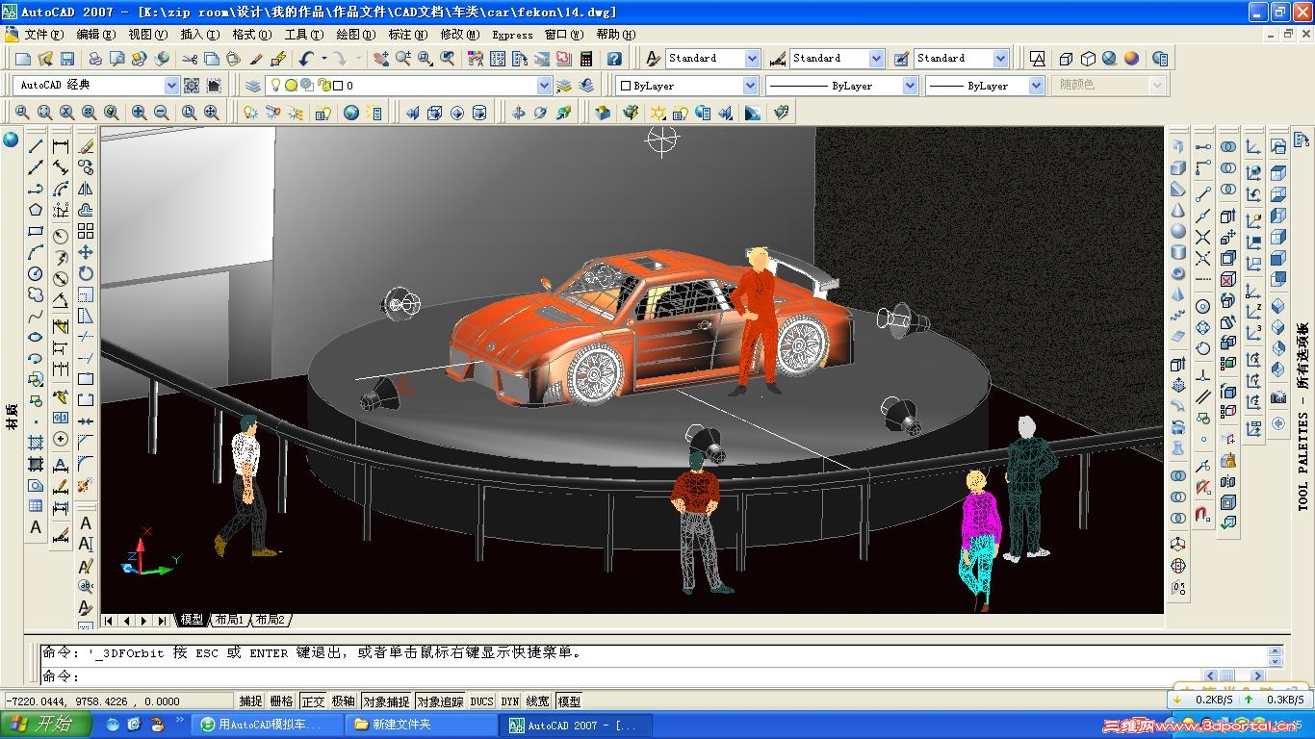Switch to 新建文件夹 taskbar window
The height and width of the screenshot is (739, 1315).
[423, 725]
